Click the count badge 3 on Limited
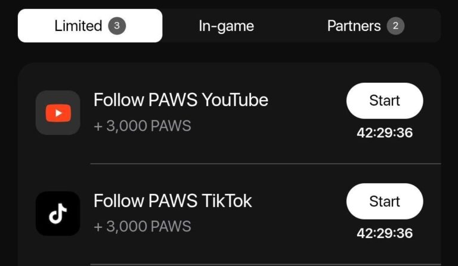 [117, 26]
